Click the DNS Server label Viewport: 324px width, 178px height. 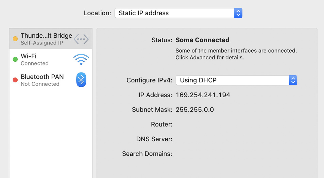pyautogui.click(x=154, y=139)
